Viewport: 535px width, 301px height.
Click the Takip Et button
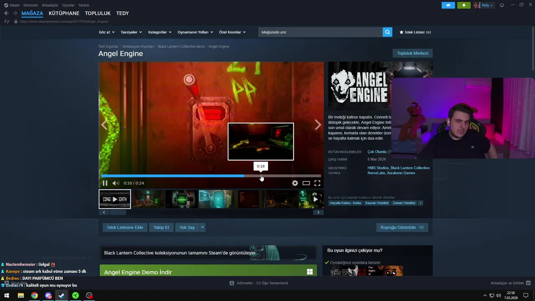coord(161,227)
